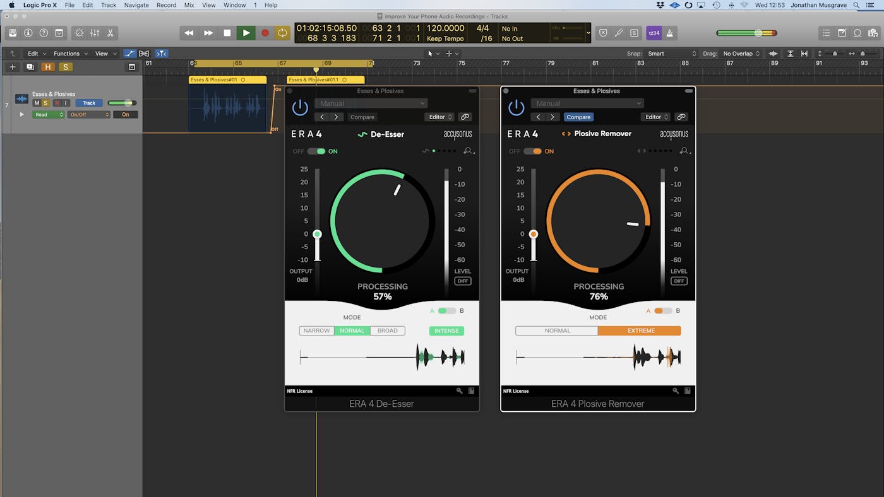Open the Drag No Overlap dropdown
884x497 pixels.
click(742, 54)
